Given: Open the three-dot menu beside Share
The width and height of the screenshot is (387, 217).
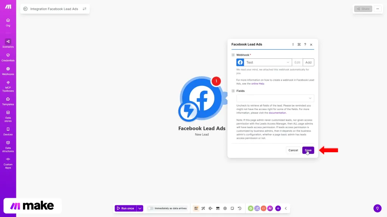Looking at the screenshot, I should click(x=378, y=9).
